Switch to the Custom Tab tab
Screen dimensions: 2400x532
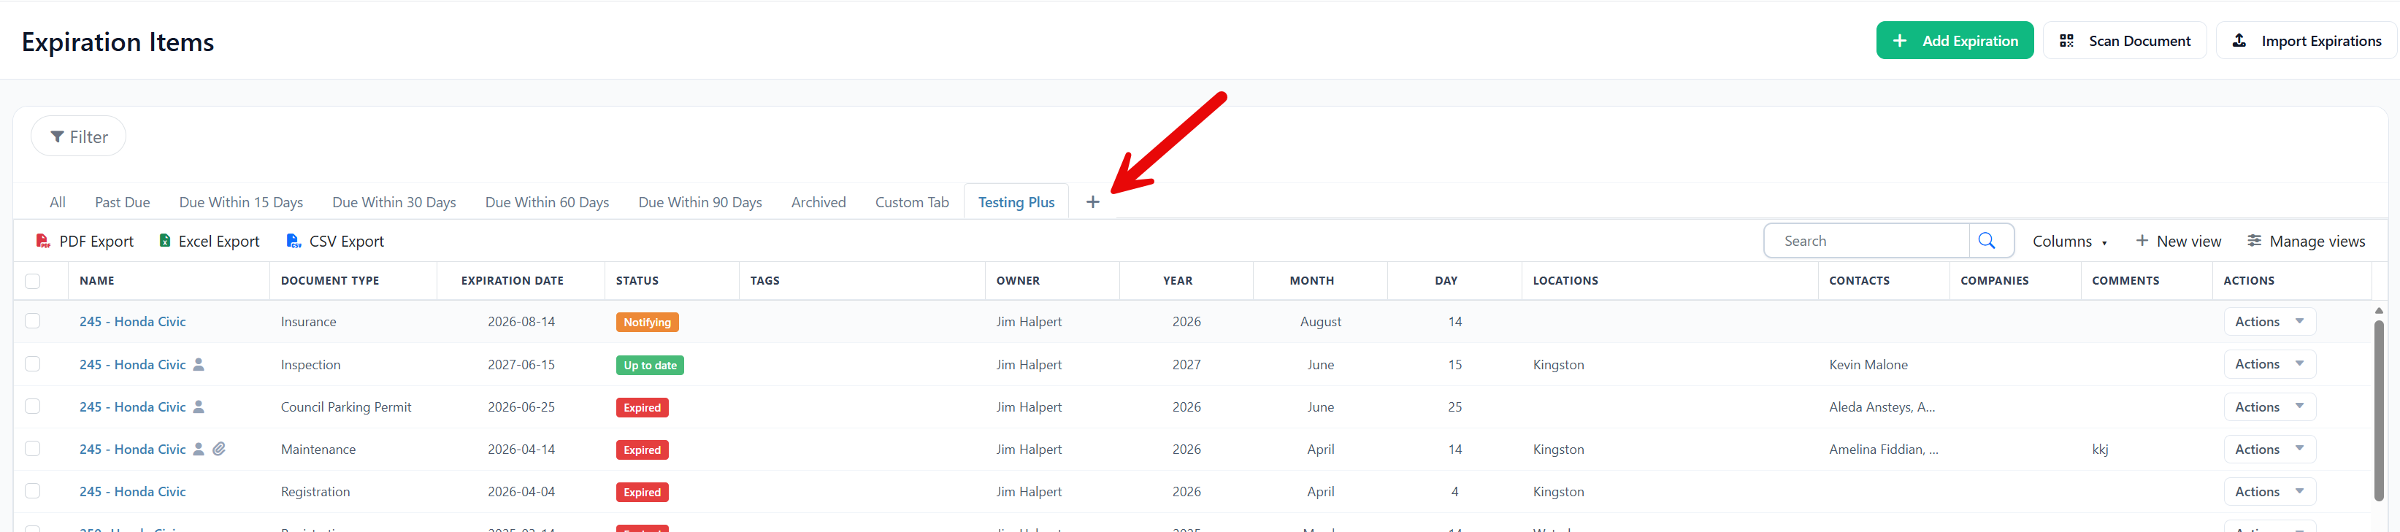point(912,202)
